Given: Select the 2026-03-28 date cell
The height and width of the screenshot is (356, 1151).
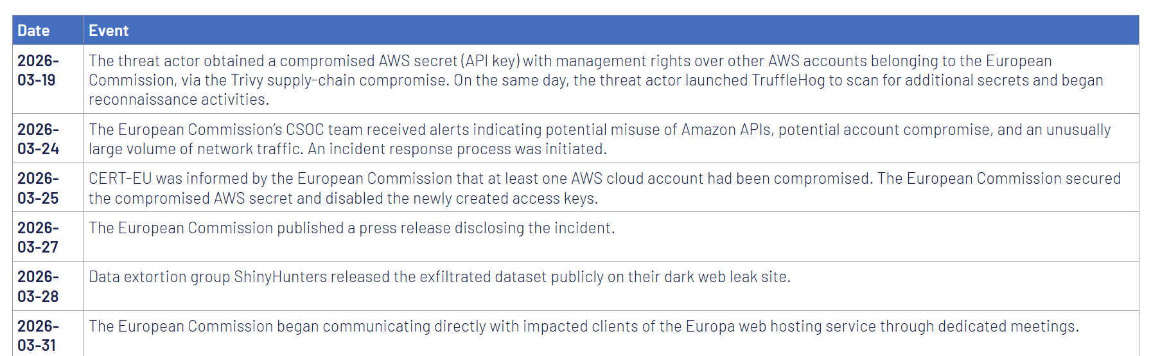Looking at the screenshot, I should tap(38, 287).
